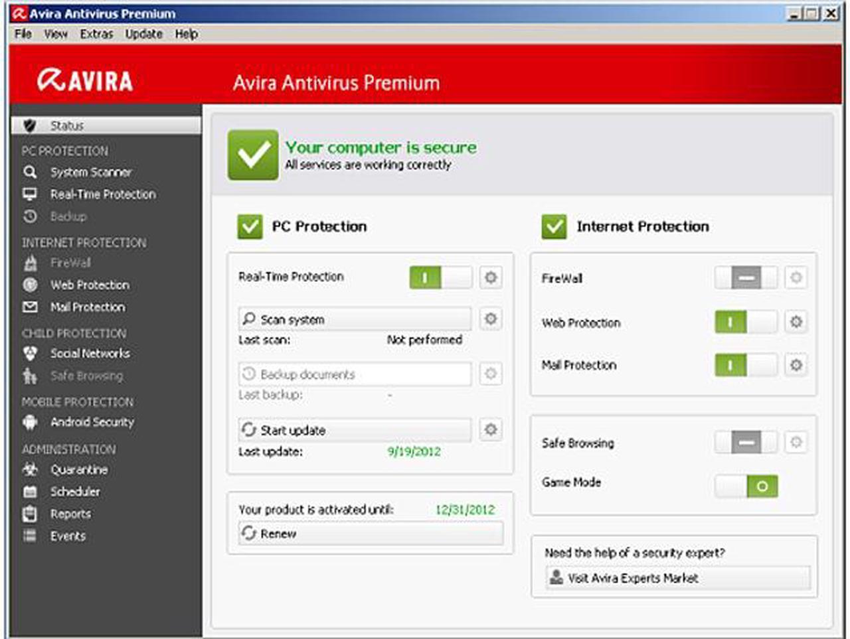Click the Web Protection globe icon

point(30,285)
